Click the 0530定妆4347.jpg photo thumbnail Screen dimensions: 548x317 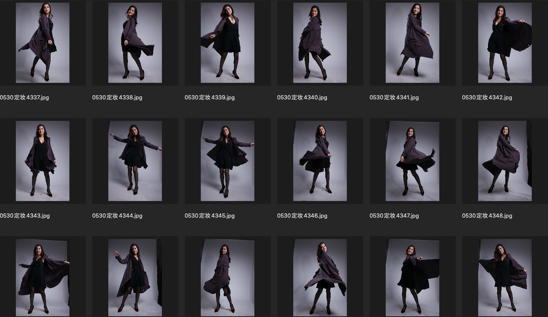click(413, 161)
